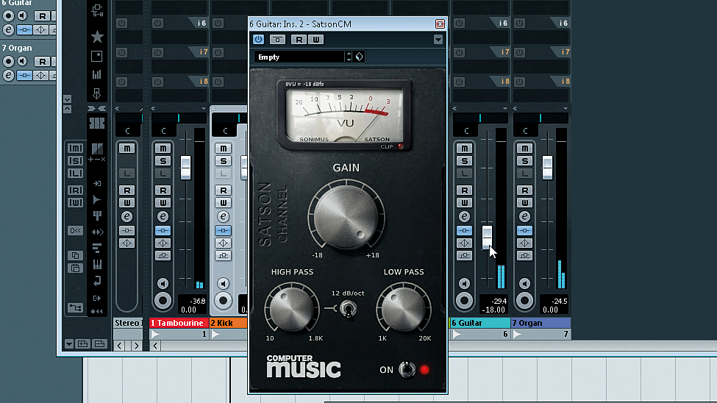Toggle Guitar channel EQ bypass state

(464, 243)
